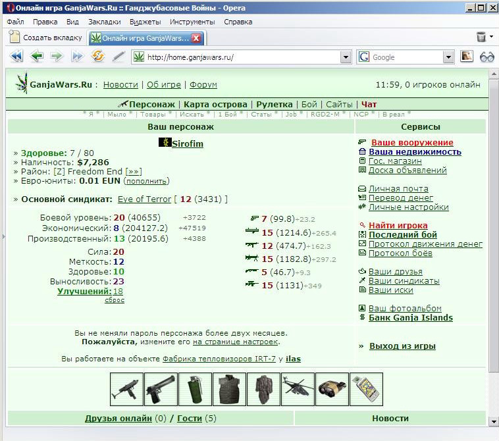Expand the dropdown next to trash icon
Image resolution: width=499 pixels, height=441 pixels.
[491, 37]
